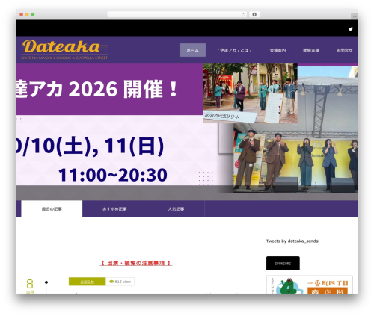The image size is (374, 316).
Task: Select the ホーム menu item
Action: coord(193,50)
